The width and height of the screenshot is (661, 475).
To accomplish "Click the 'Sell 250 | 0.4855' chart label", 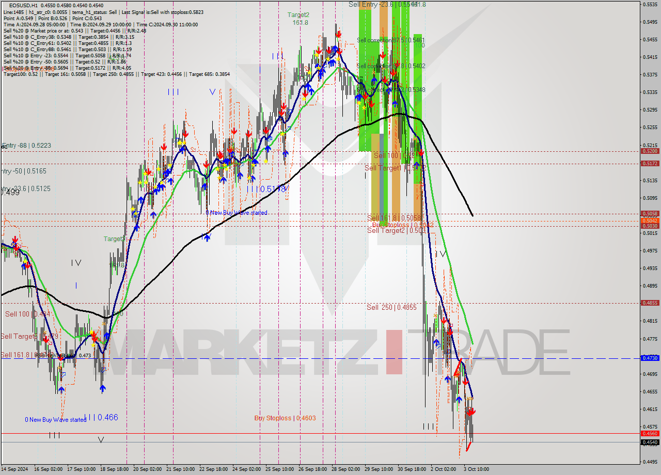I will [391, 307].
